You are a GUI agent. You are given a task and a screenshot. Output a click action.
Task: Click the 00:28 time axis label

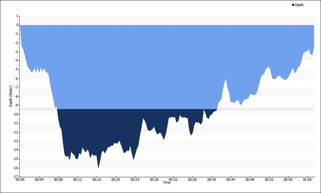pos(154,179)
